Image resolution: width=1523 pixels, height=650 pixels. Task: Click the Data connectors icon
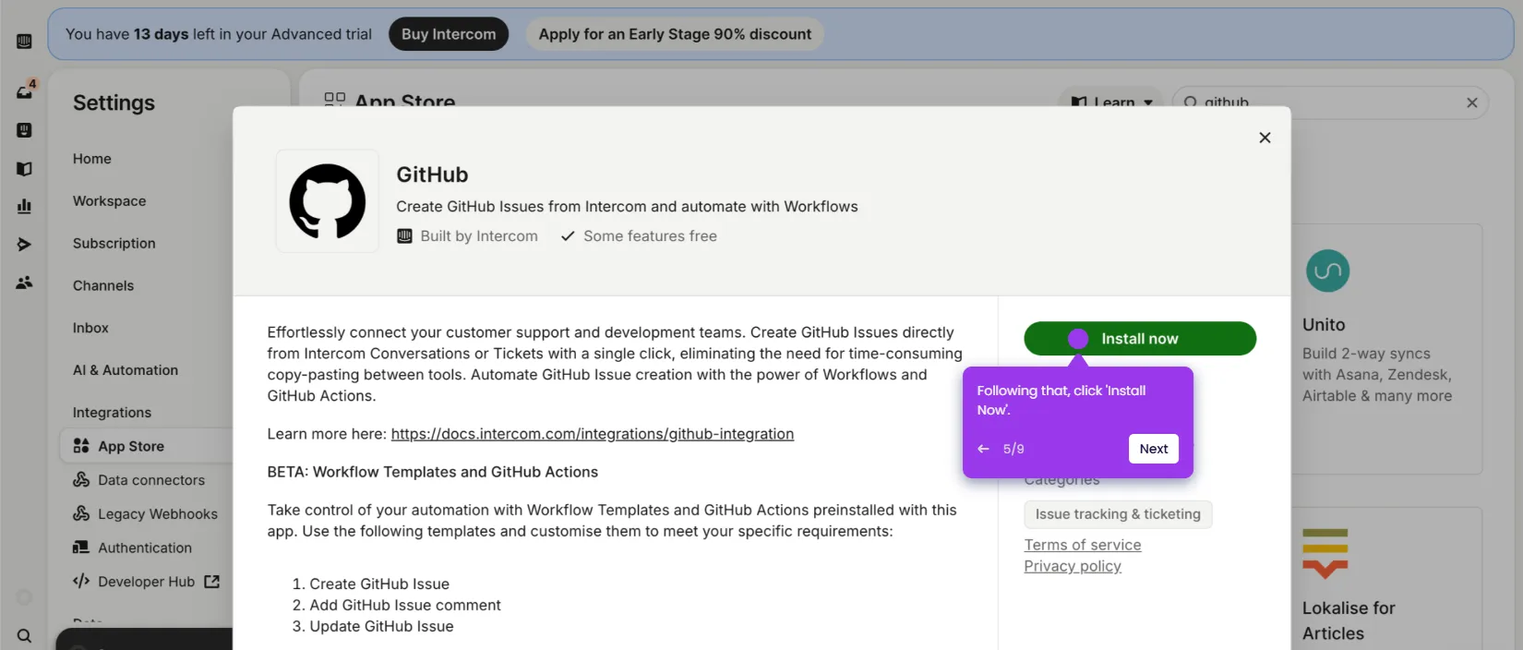(x=81, y=480)
